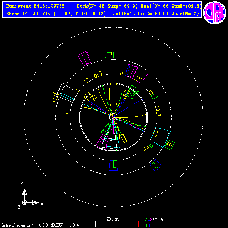Screen dimensions: 228x228
Task: Click the Run:event 8418:129785 header text
Action: (35, 6)
